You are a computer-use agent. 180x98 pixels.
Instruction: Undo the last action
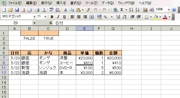(x=95, y=10)
